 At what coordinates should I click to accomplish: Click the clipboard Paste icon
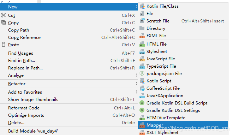[x=4, y=45]
